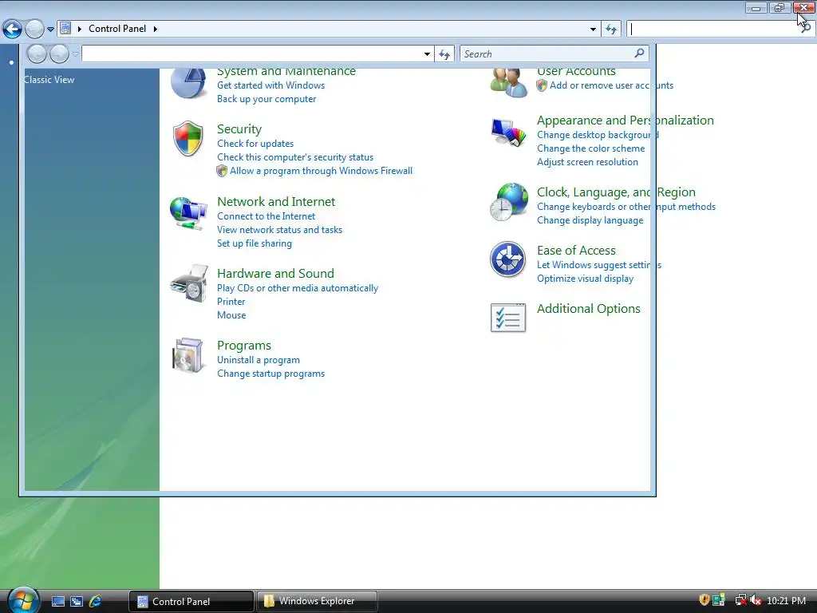Open View network status and tasks

[279, 229]
